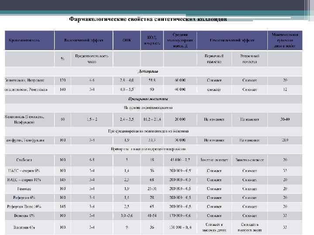Click the "Реополиглюкин, Реоглюман" row name
314x235 pixels.
pos(26,90)
